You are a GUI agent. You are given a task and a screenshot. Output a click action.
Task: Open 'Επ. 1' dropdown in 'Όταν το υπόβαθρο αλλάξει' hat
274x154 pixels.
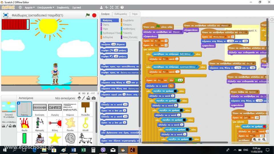243,33
